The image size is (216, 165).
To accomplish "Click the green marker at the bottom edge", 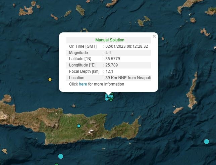I will click(56, 164).
